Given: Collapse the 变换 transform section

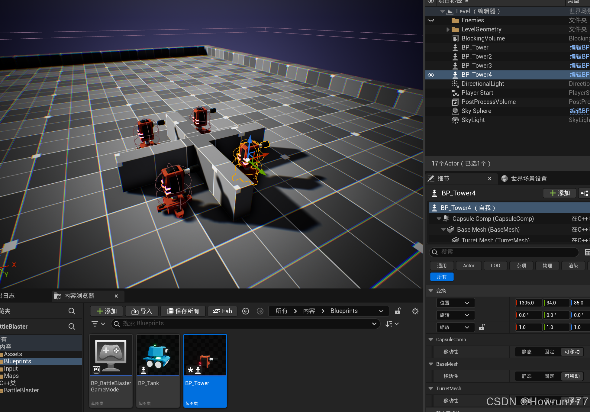Looking at the screenshot, I should pos(431,291).
